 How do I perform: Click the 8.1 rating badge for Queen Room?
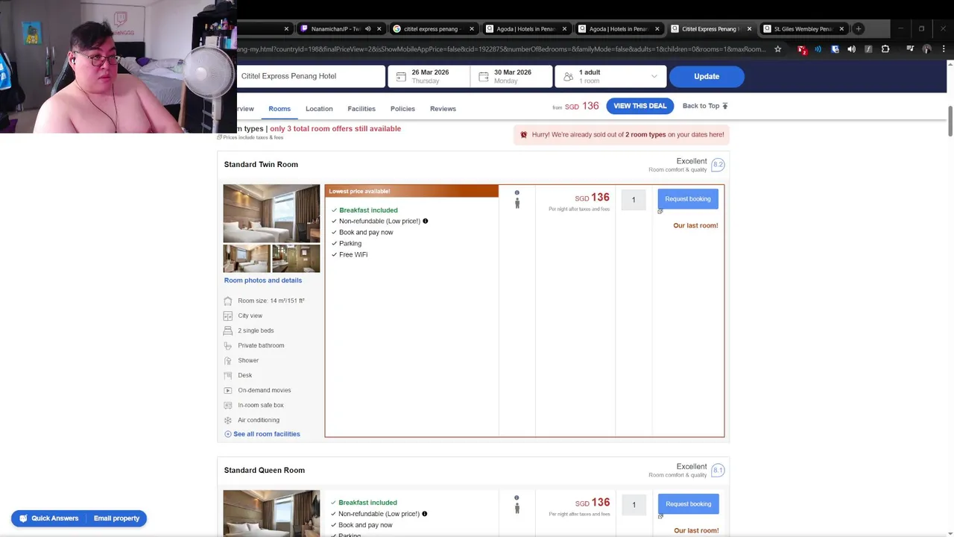(718, 470)
